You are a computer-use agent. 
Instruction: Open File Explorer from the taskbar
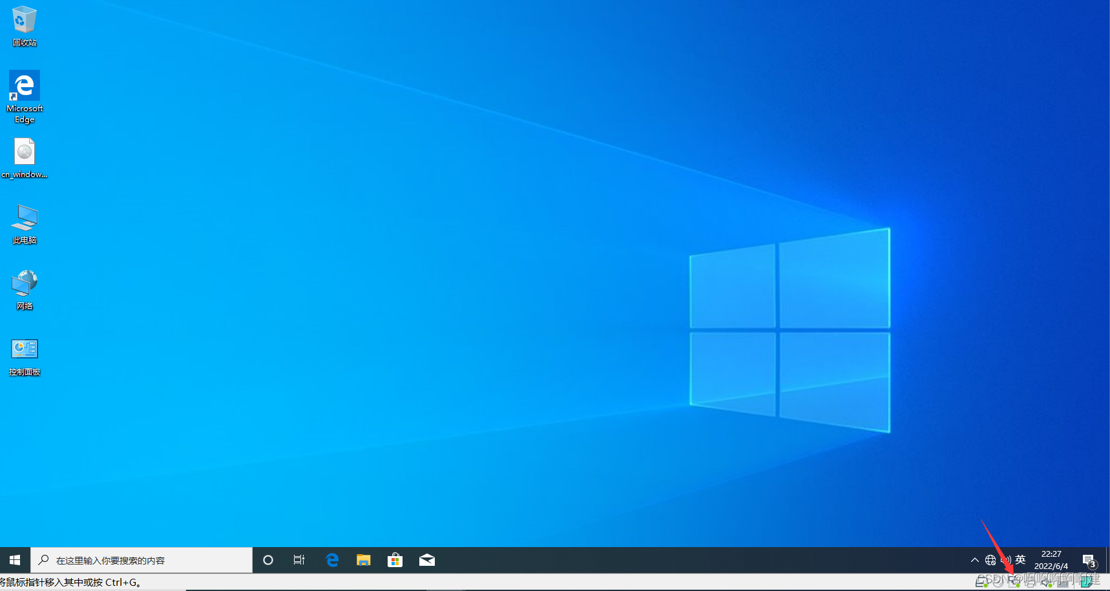coord(364,560)
